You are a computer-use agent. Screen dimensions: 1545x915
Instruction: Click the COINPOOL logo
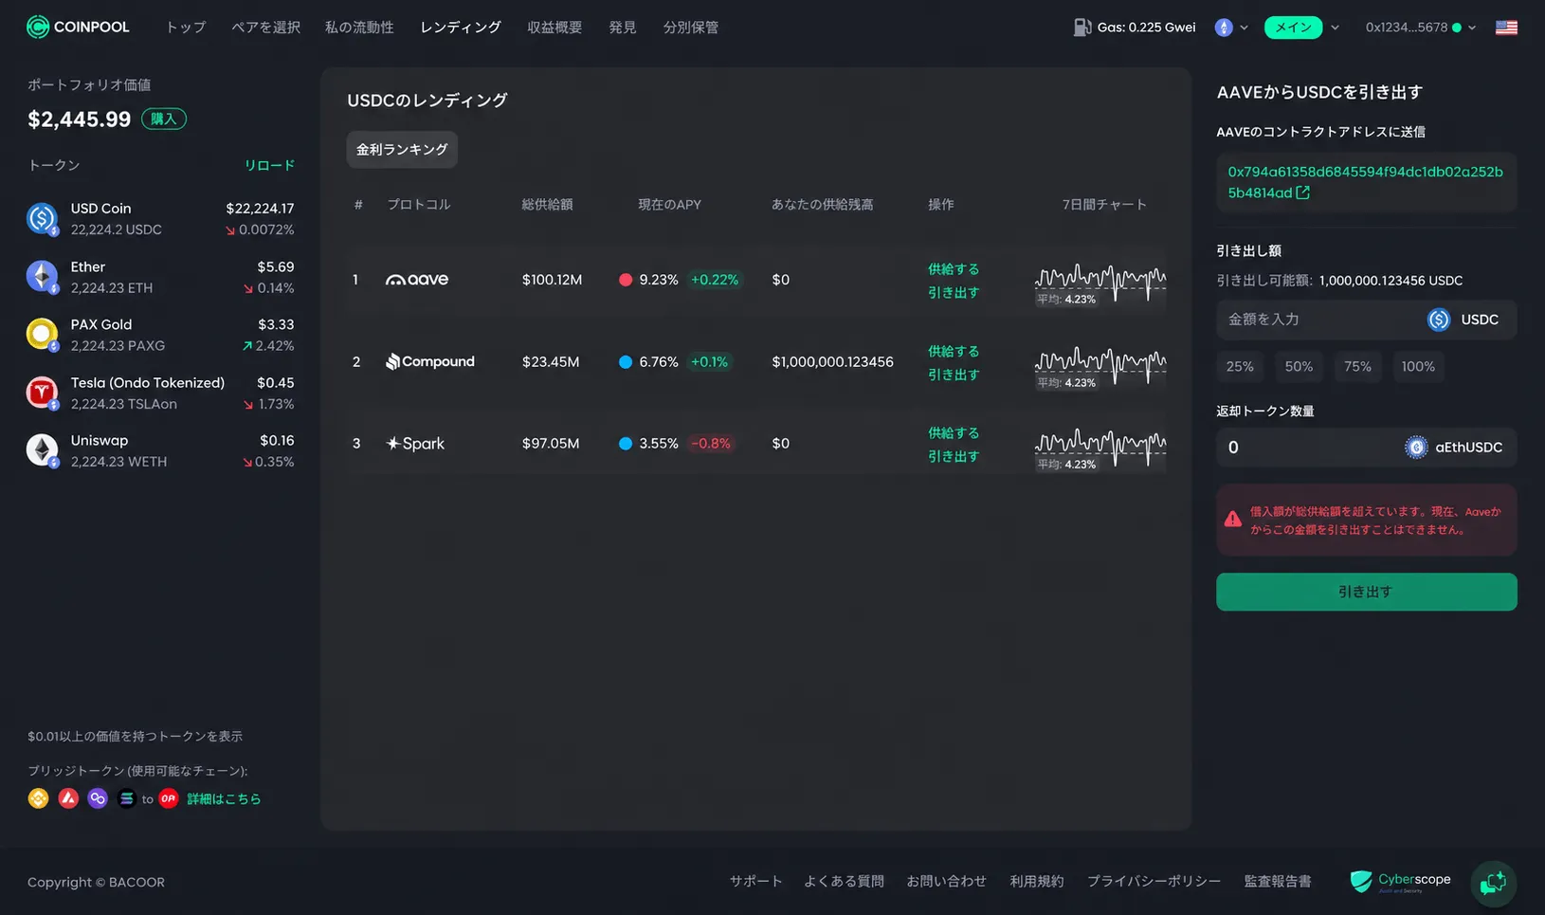78,27
